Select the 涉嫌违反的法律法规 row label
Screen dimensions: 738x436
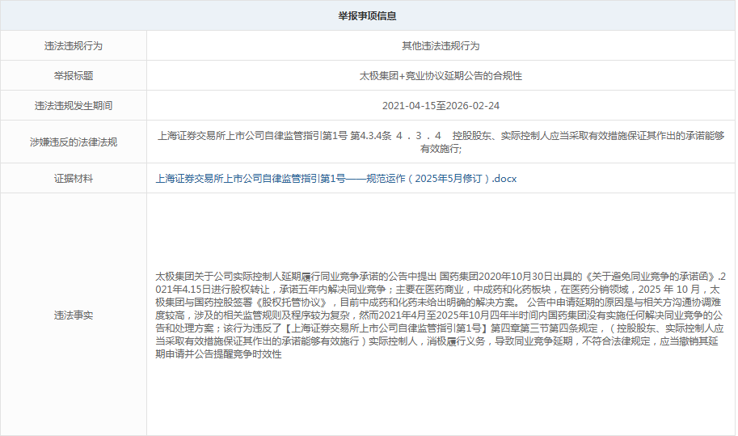click(74, 142)
